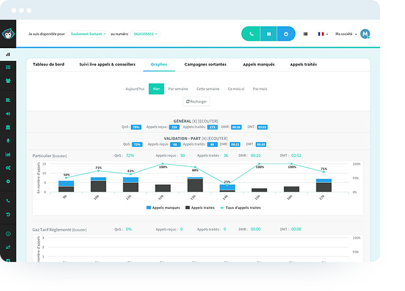This screenshot has width=405, height=291.
Task: Click the monkey logo in the sidebar
Action: click(x=8, y=34)
